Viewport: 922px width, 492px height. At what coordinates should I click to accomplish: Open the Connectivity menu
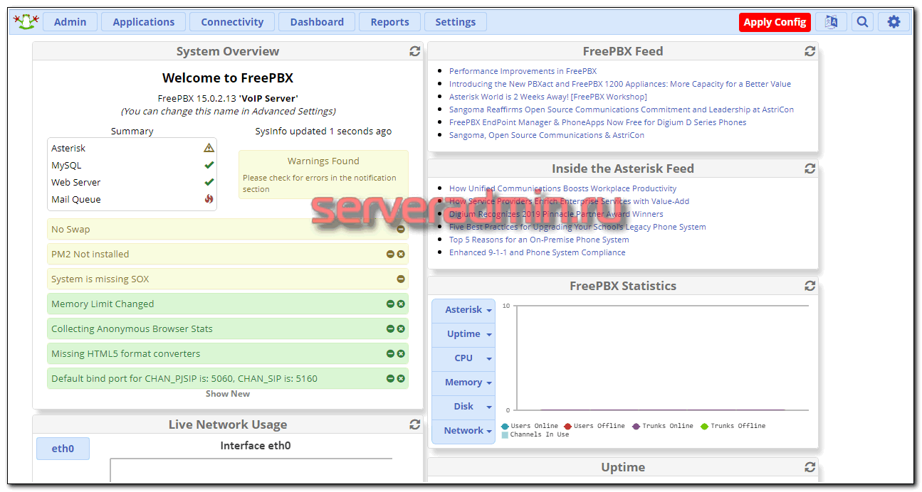point(232,22)
